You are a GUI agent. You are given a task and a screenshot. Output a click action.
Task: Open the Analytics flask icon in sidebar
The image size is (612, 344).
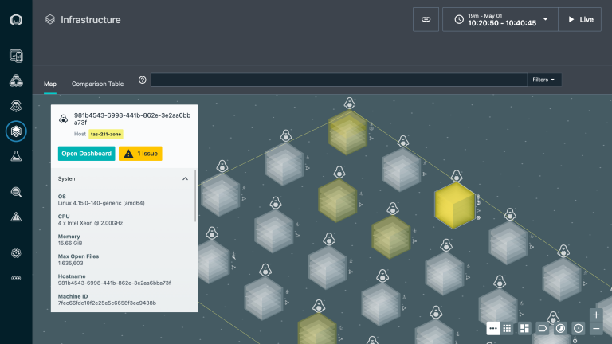coord(16,156)
